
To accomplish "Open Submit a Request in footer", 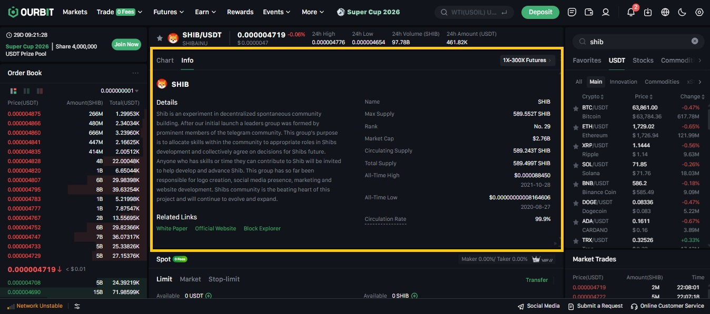I will tap(595, 306).
